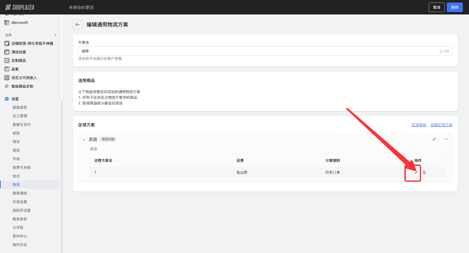Edit the 美国 zone with pencil icon
The image size is (469, 253).
pos(434,139)
